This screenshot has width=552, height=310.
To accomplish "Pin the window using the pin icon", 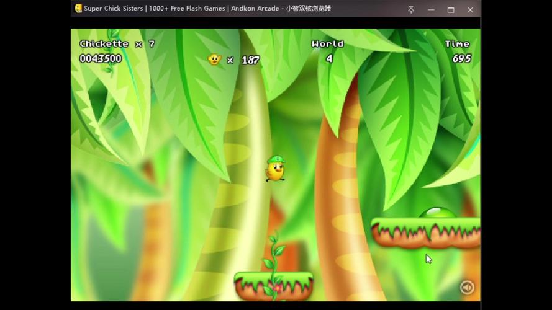I will point(411,9).
